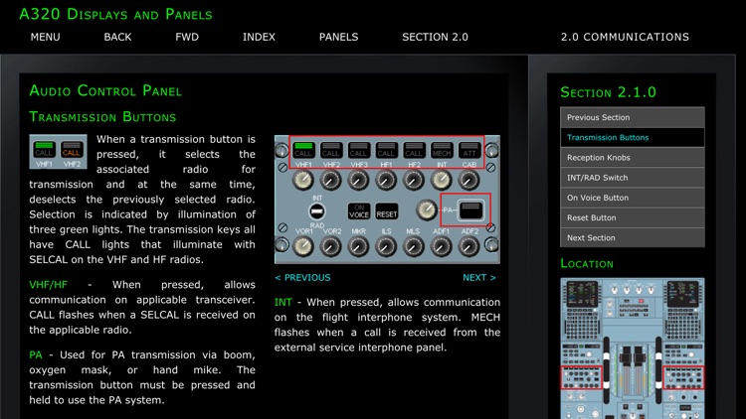Viewport: 746px width, 419px height.
Task: Click the CAB reception knob
Action: [x=469, y=180]
